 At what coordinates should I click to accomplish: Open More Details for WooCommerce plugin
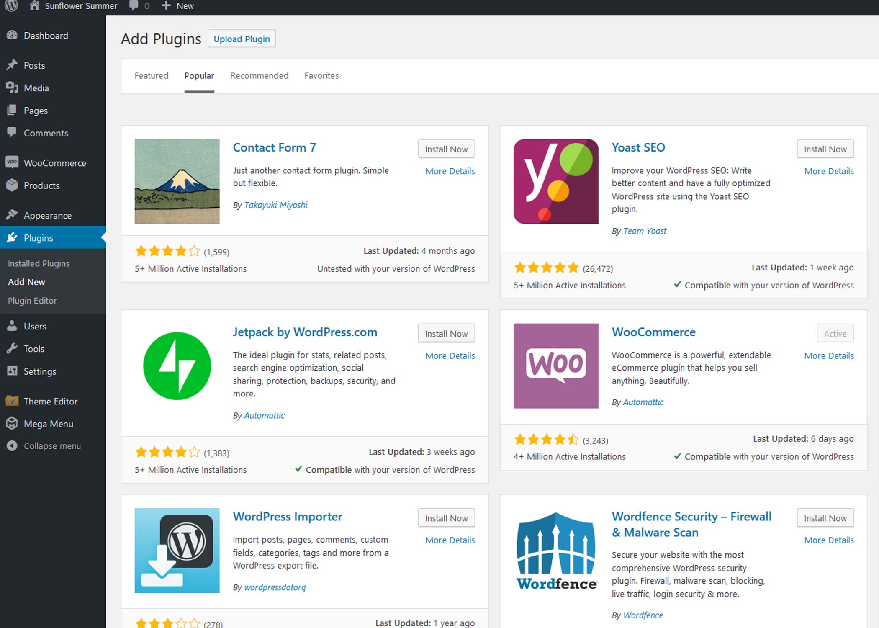coord(829,355)
